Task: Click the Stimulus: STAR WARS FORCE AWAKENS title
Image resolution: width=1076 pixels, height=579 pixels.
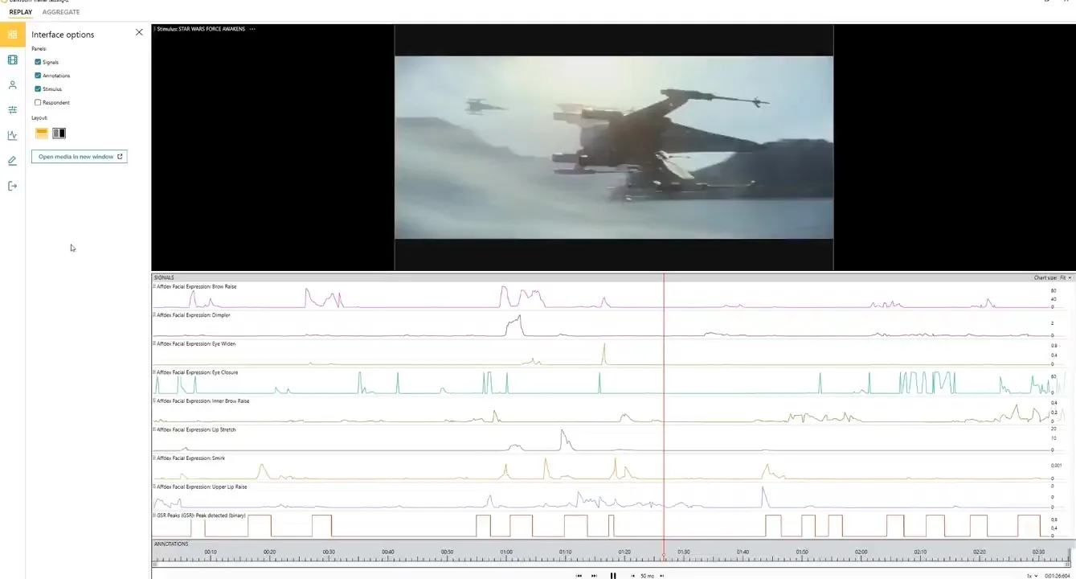Action: [x=201, y=29]
